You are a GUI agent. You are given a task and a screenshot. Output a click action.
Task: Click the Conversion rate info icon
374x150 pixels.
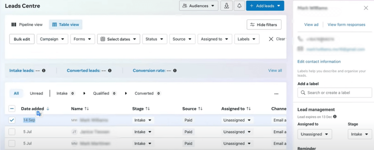coord(175,70)
